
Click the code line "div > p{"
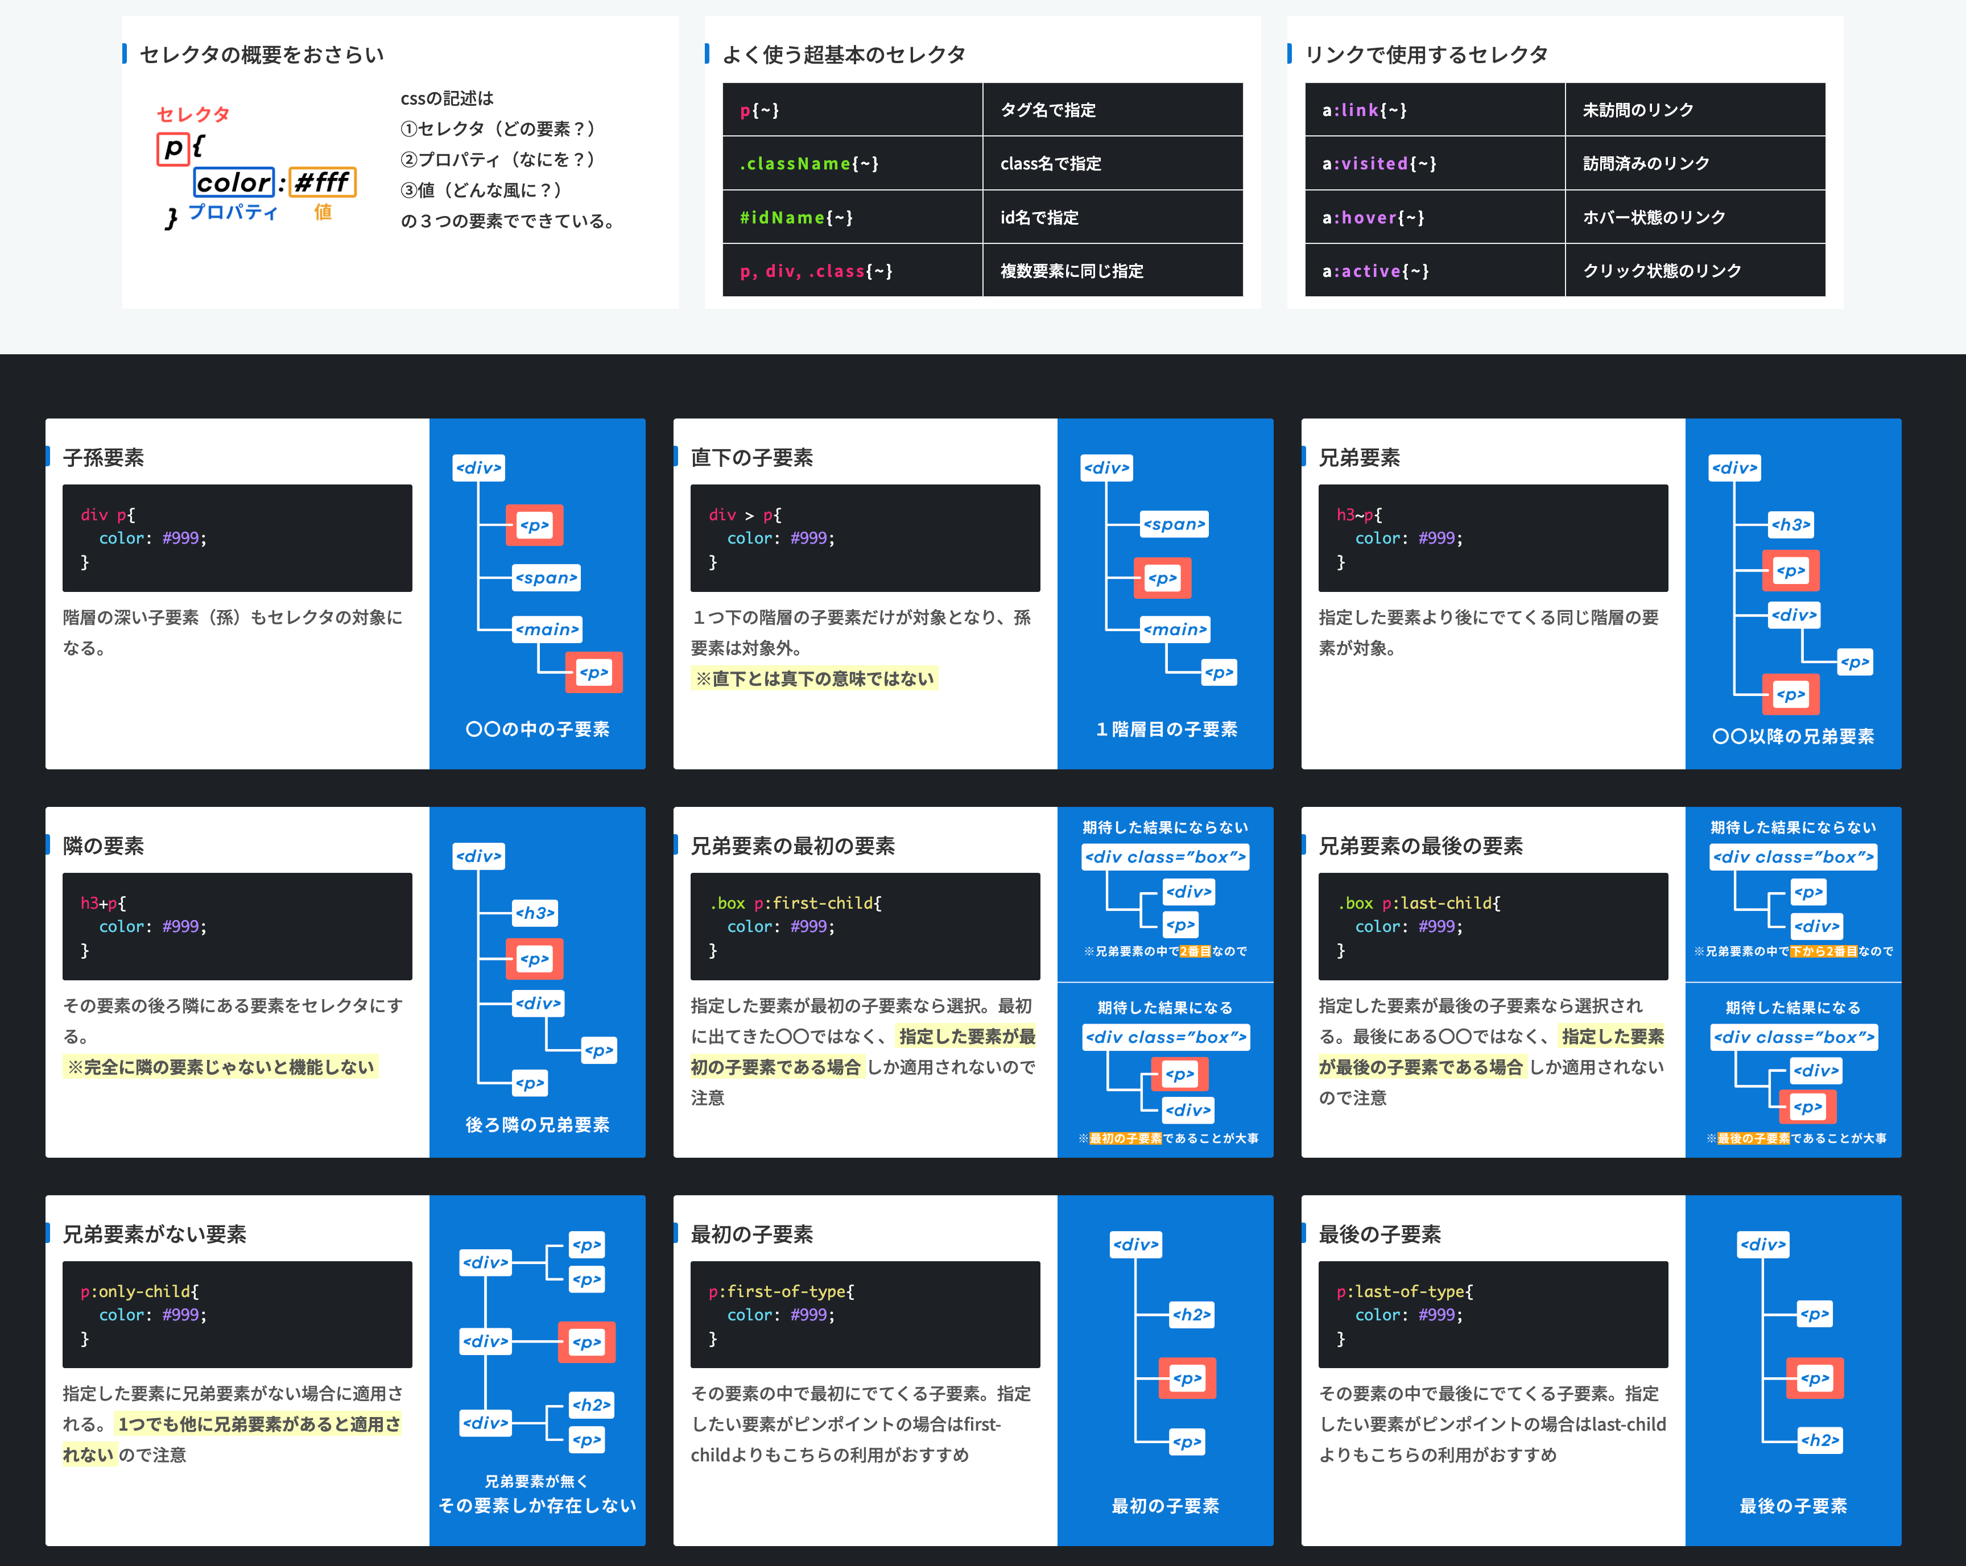[x=744, y=514]
